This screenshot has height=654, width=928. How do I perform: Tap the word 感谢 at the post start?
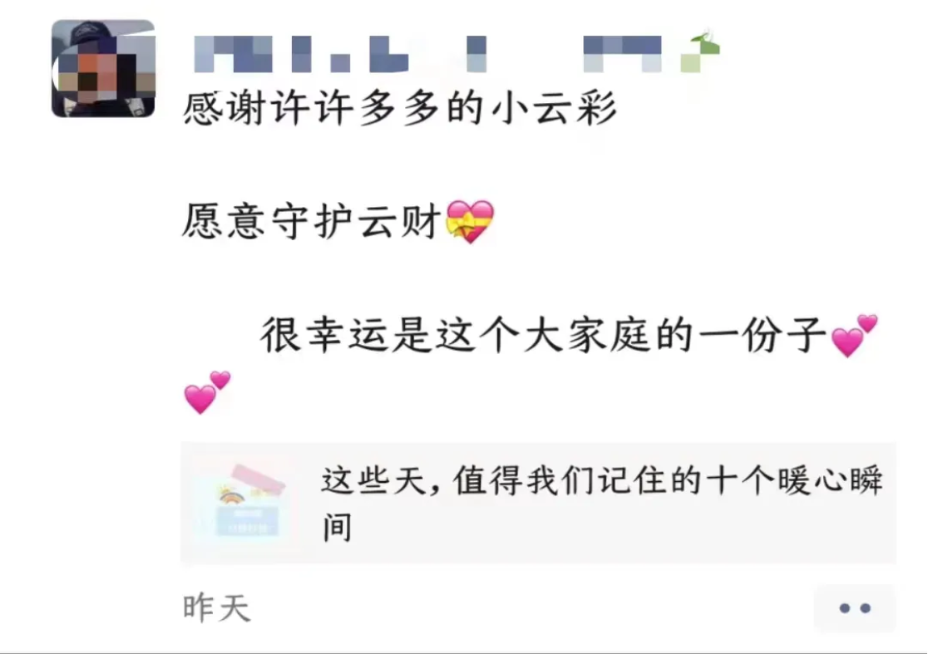(225, 109)
